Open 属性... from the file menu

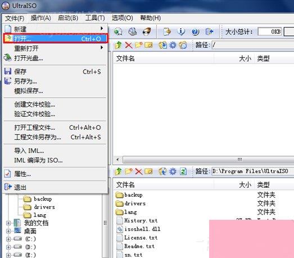pyautogui.click(x=55, y=174)
